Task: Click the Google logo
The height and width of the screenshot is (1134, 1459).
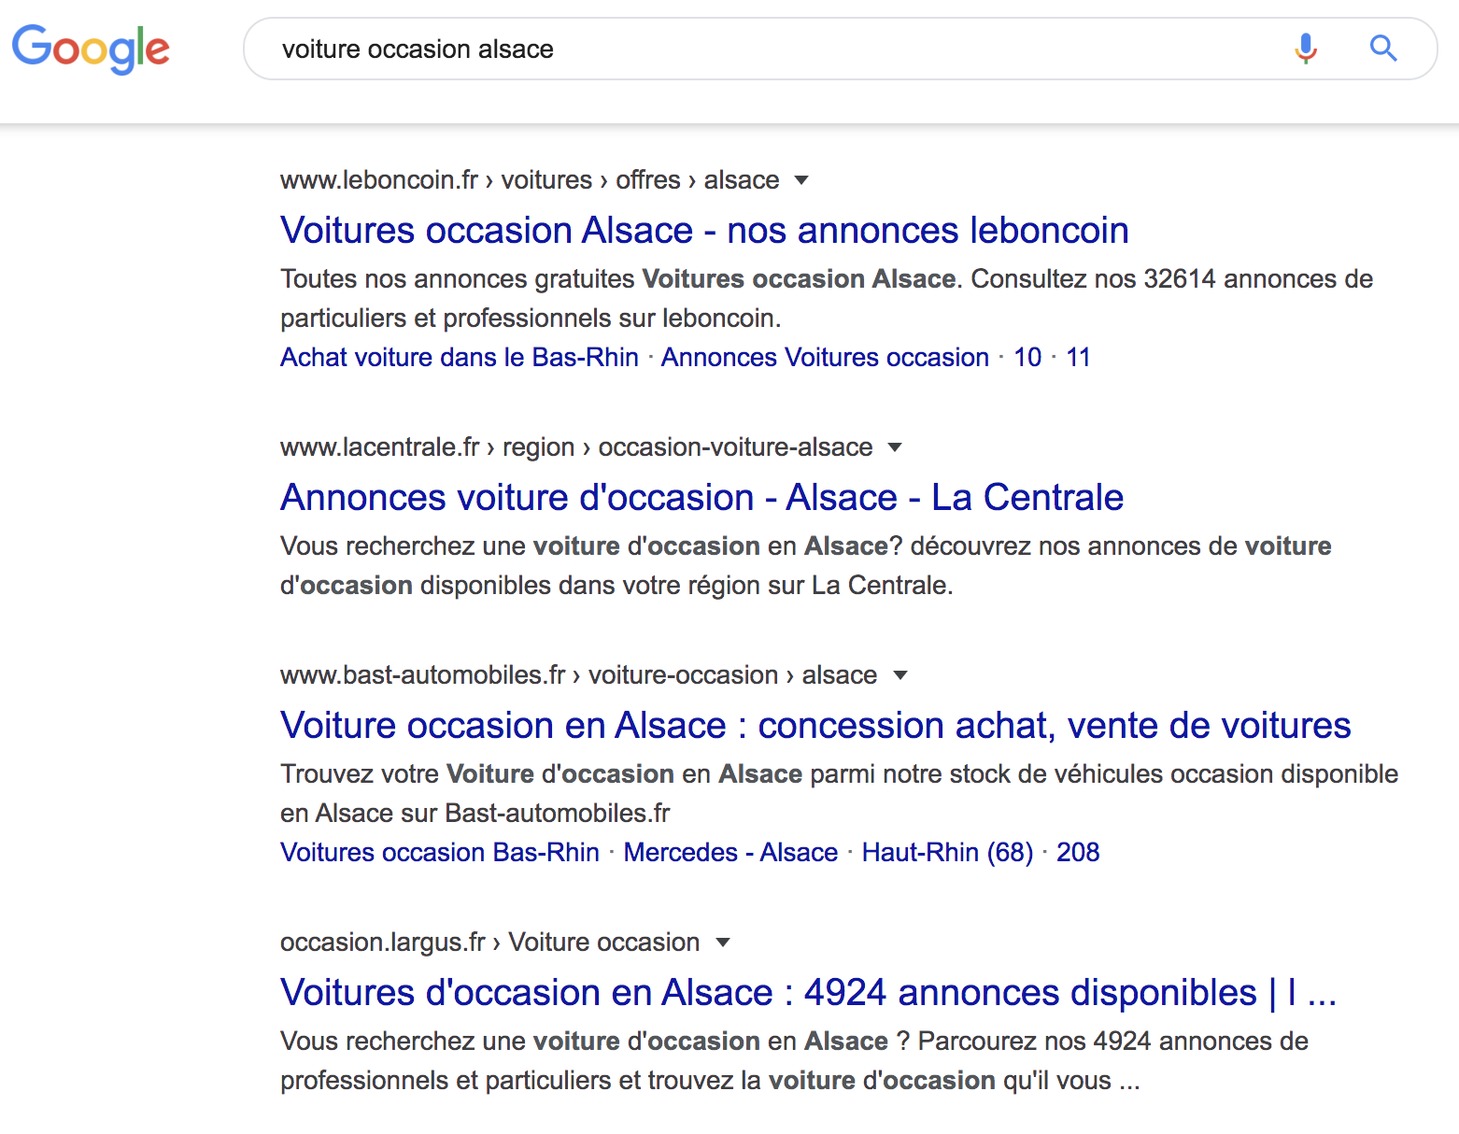Action: coord(91,49)
